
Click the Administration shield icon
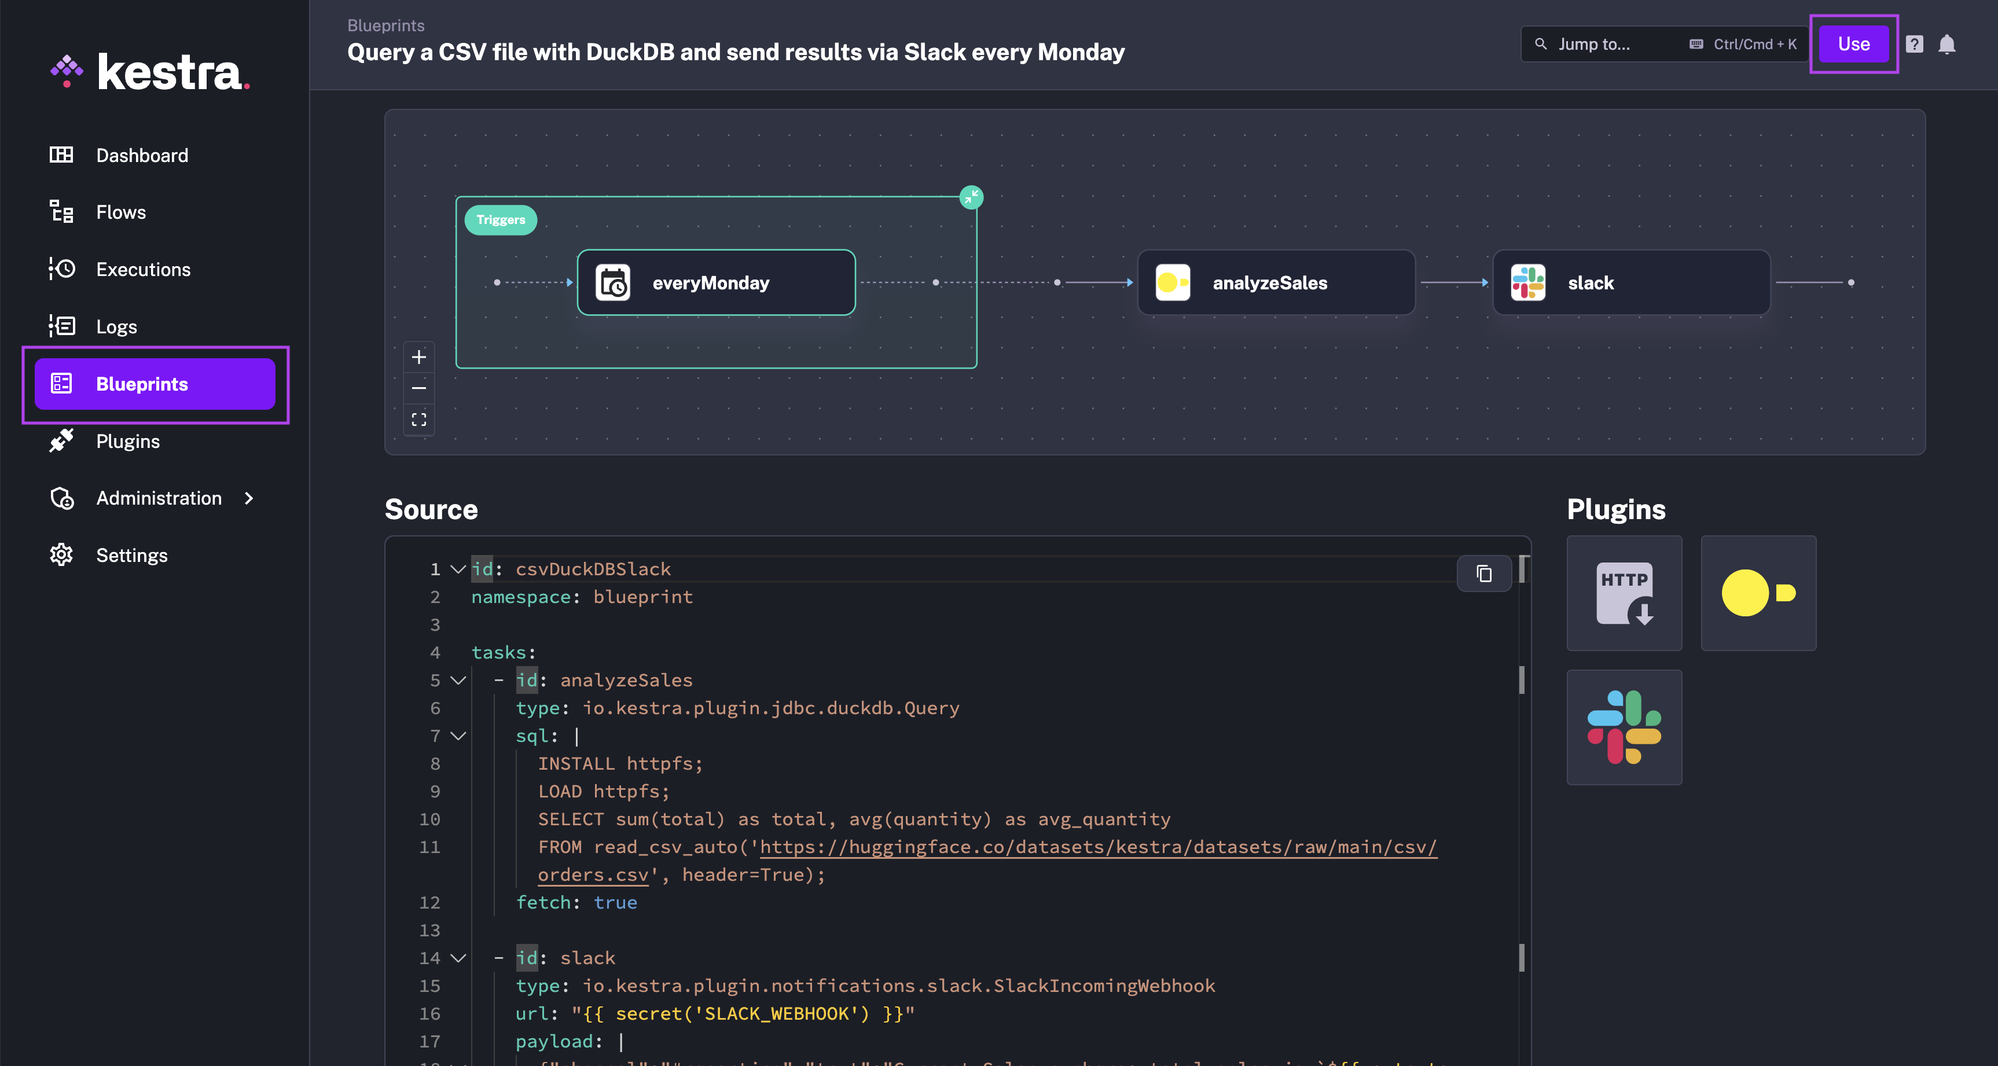(62, 498)
